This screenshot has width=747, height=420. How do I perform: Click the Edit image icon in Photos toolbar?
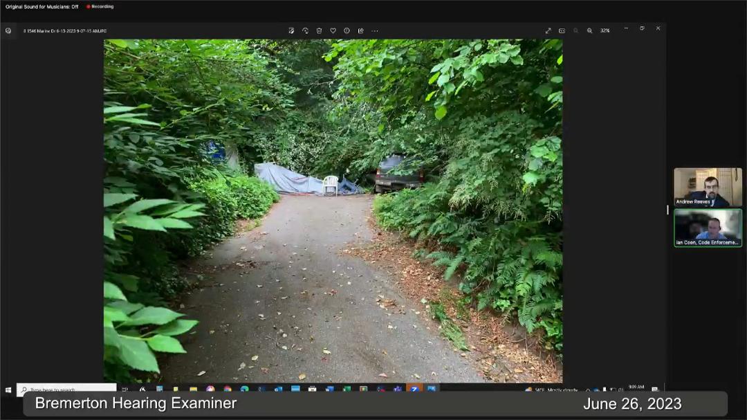[291, 30]
